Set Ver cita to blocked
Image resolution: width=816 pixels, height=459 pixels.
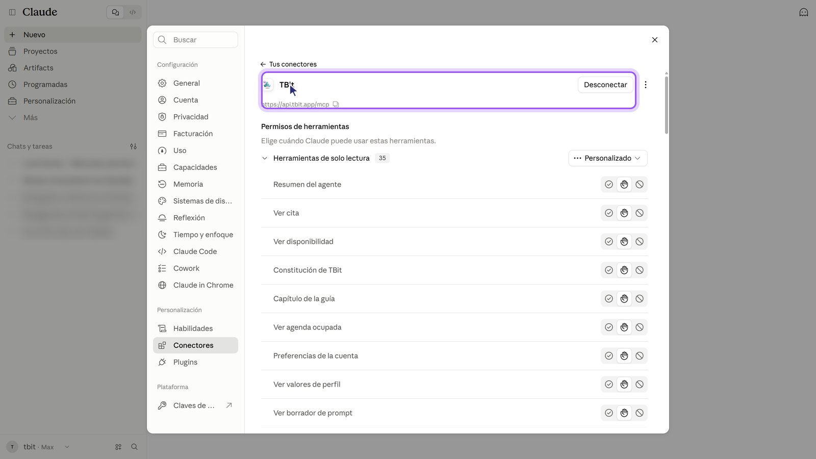640,213
